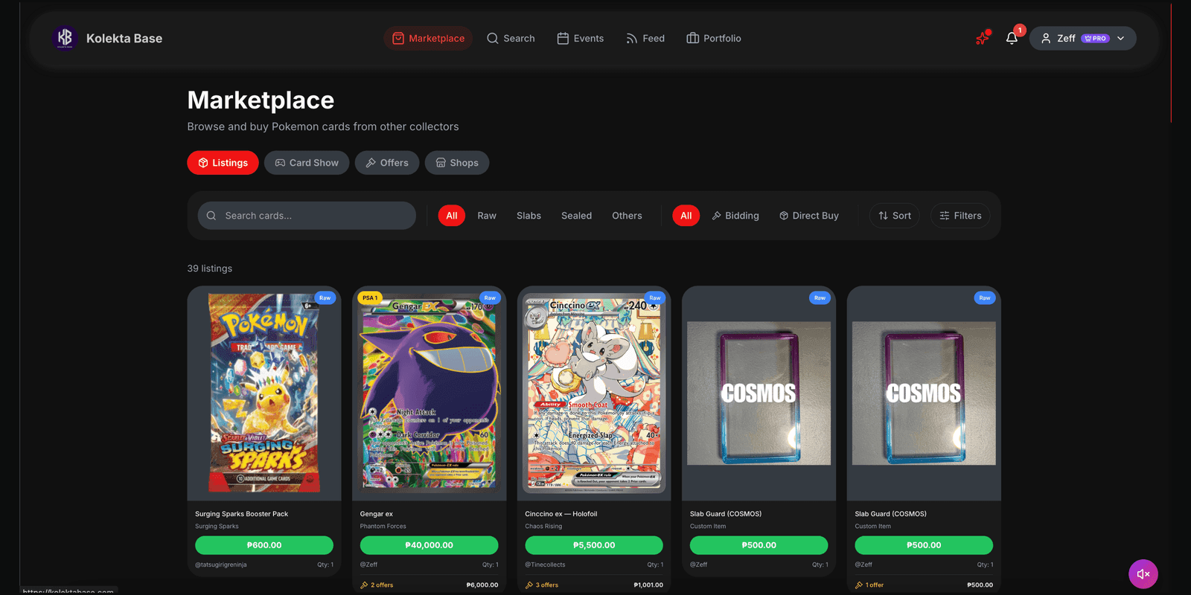Open the Sort options

pos(895,216)
